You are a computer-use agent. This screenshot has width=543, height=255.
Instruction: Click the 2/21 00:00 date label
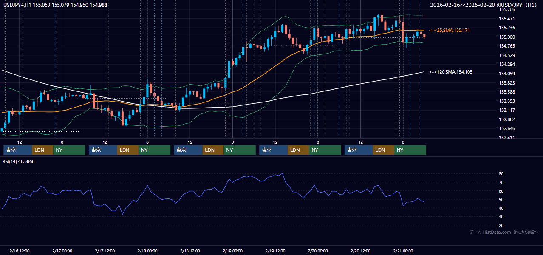pyautogui.click(x=403, y=251)
